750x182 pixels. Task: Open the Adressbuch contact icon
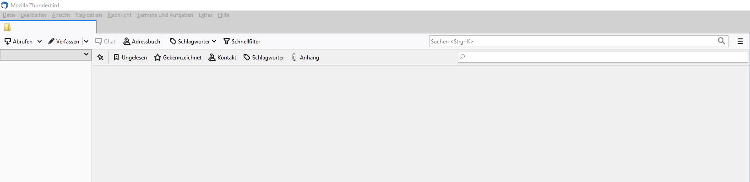click(127, 41)
